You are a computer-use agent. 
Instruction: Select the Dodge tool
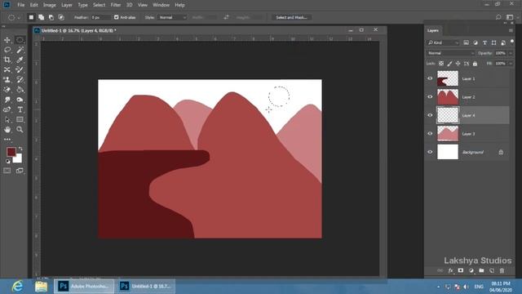pyautogui.click(x=20, y=100)
